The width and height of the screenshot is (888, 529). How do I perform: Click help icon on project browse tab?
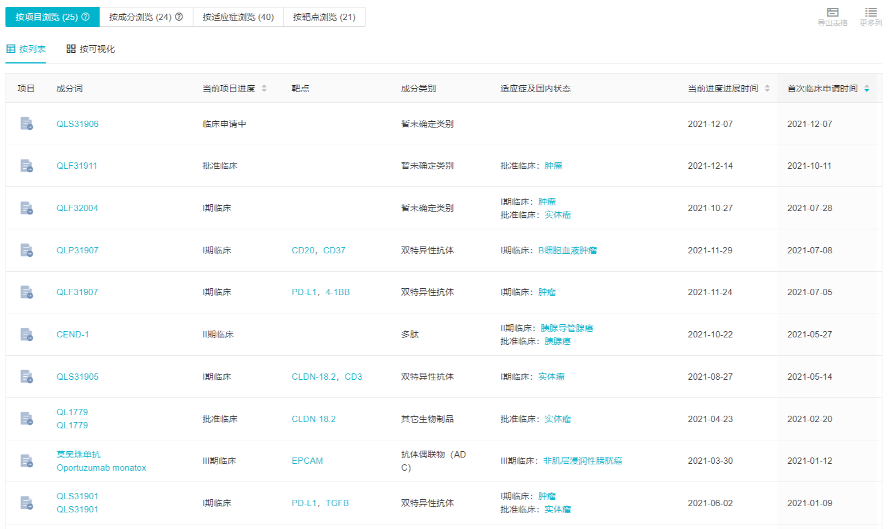click(86, 17)
